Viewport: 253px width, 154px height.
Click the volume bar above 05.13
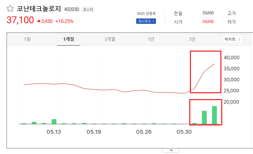coord(54,122)
